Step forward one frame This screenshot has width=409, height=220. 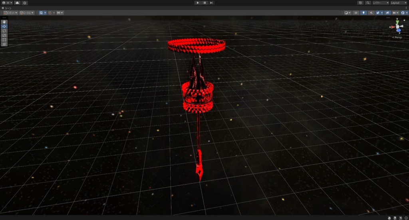point(211,3)
